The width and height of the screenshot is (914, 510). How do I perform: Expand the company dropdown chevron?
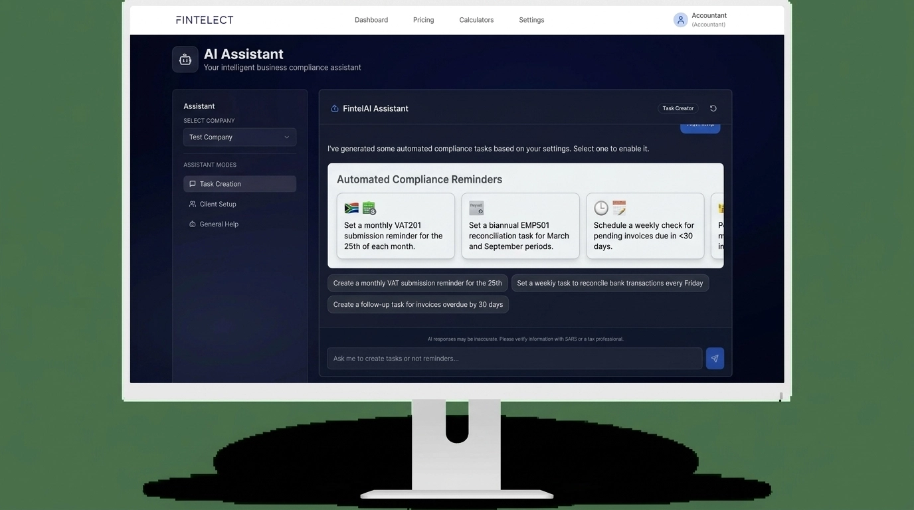click(x=287, y=137)
